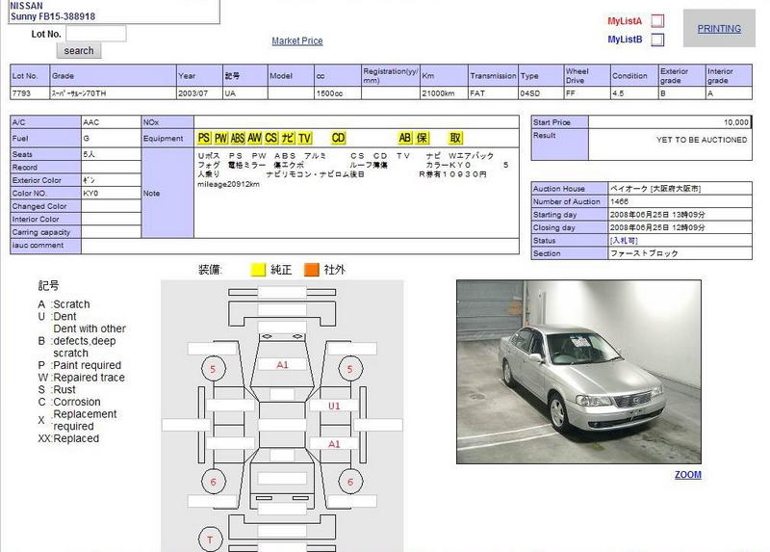Tick the MyListA checkbox
This screenshot has width=770, height=552.
[x=657, y=20]
